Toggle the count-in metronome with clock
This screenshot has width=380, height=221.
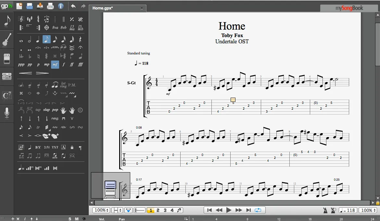pyautogui.click(x=334, y=210)
